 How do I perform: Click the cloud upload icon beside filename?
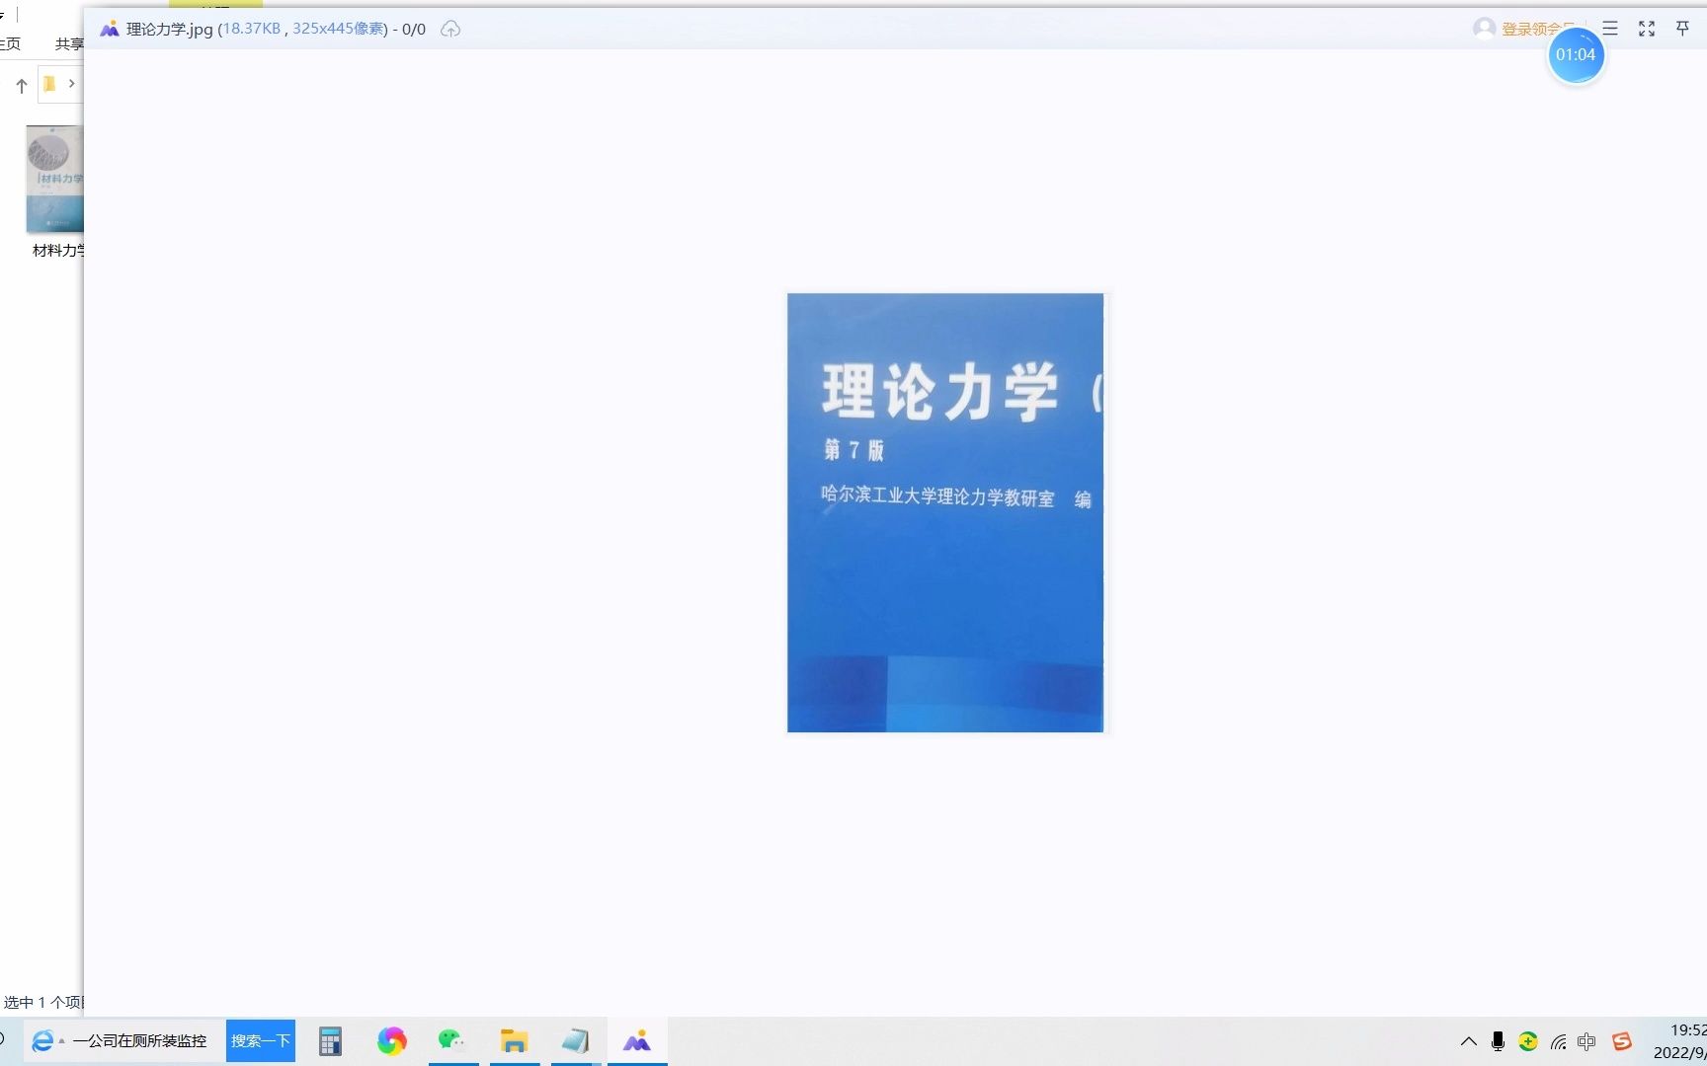pyautogui.click(x=450, y=29)
